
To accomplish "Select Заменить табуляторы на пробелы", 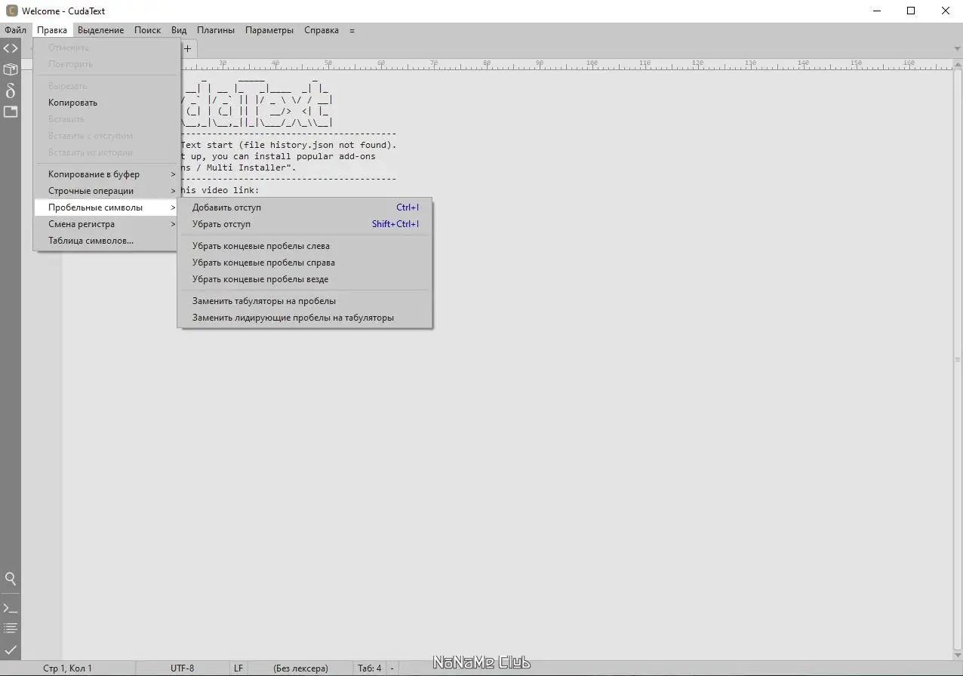I will [305, 301].
